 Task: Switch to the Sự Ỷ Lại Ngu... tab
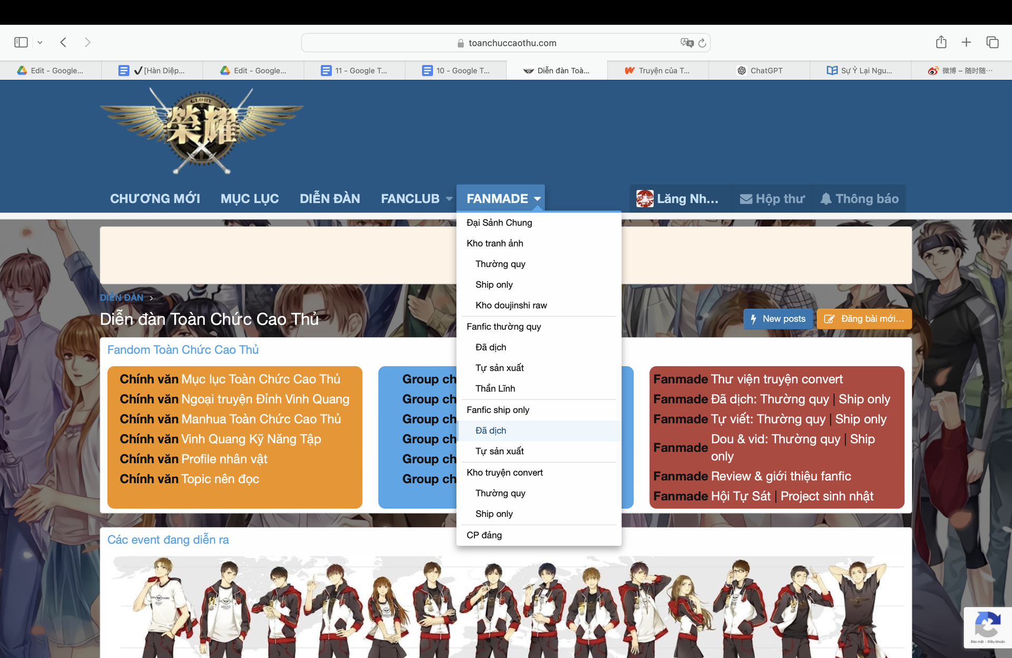[x=860, y=71]
